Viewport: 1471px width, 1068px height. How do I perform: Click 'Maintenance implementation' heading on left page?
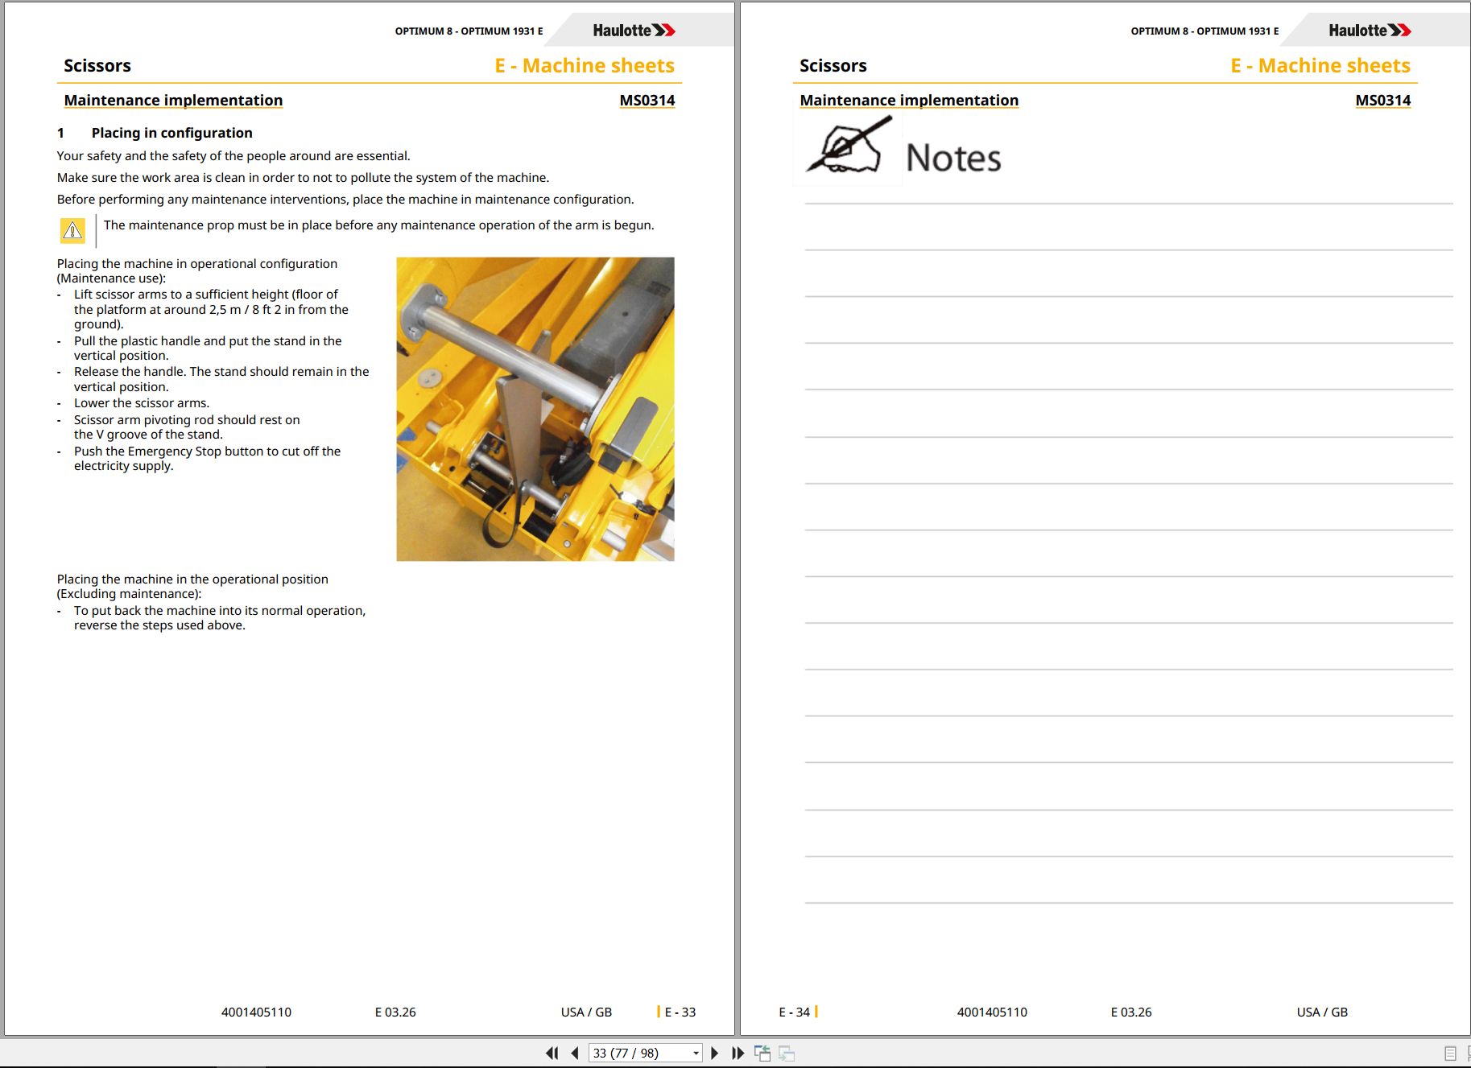[x=173, y=101]
